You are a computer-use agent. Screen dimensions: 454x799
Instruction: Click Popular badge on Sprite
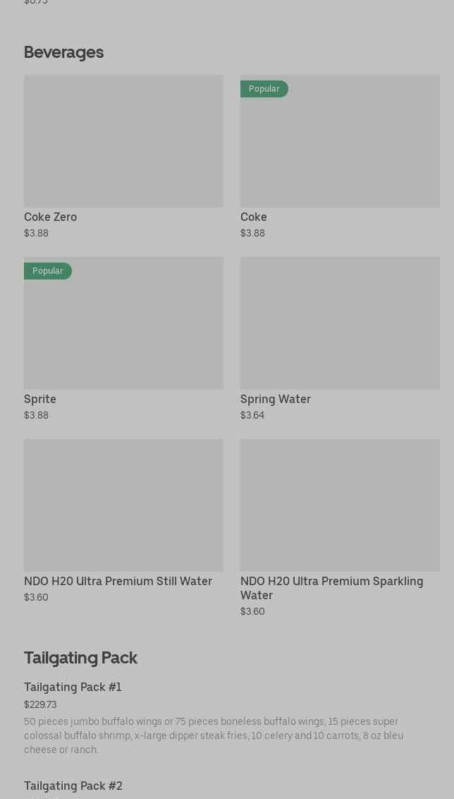point(48,271)
